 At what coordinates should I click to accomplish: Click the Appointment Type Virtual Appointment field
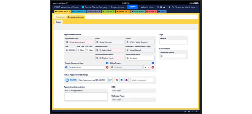pyautogui.click(x=80, y=42)
